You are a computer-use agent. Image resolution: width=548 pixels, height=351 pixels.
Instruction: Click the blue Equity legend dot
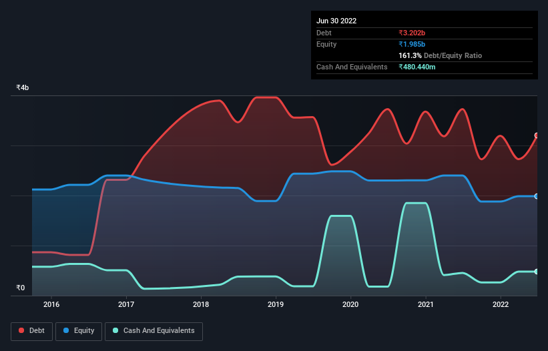pyautogui.click(x=66, y=330)
